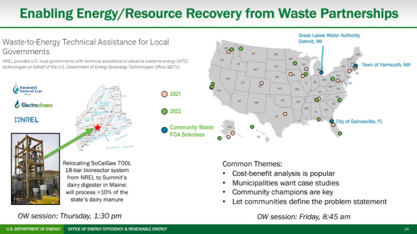Click "OW session: Friday, 8:45 am" text

(303, 216)
